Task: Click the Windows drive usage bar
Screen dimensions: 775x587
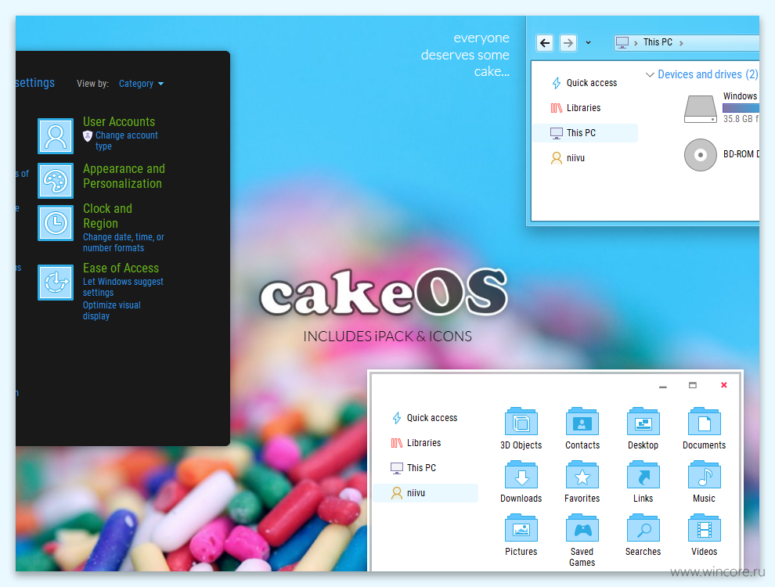Action: coord(741,108)
